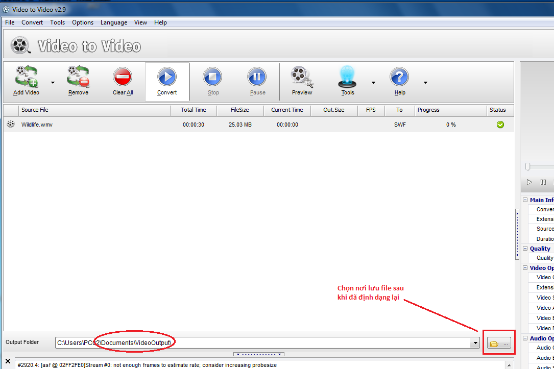Collapse the Main Info section
Screen dimensions: 554x369
(525, 200)
